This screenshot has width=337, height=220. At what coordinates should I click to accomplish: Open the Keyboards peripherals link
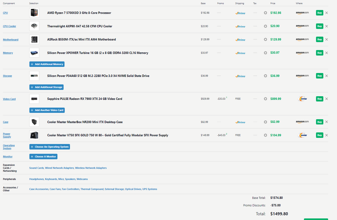[x=51, y=179]
